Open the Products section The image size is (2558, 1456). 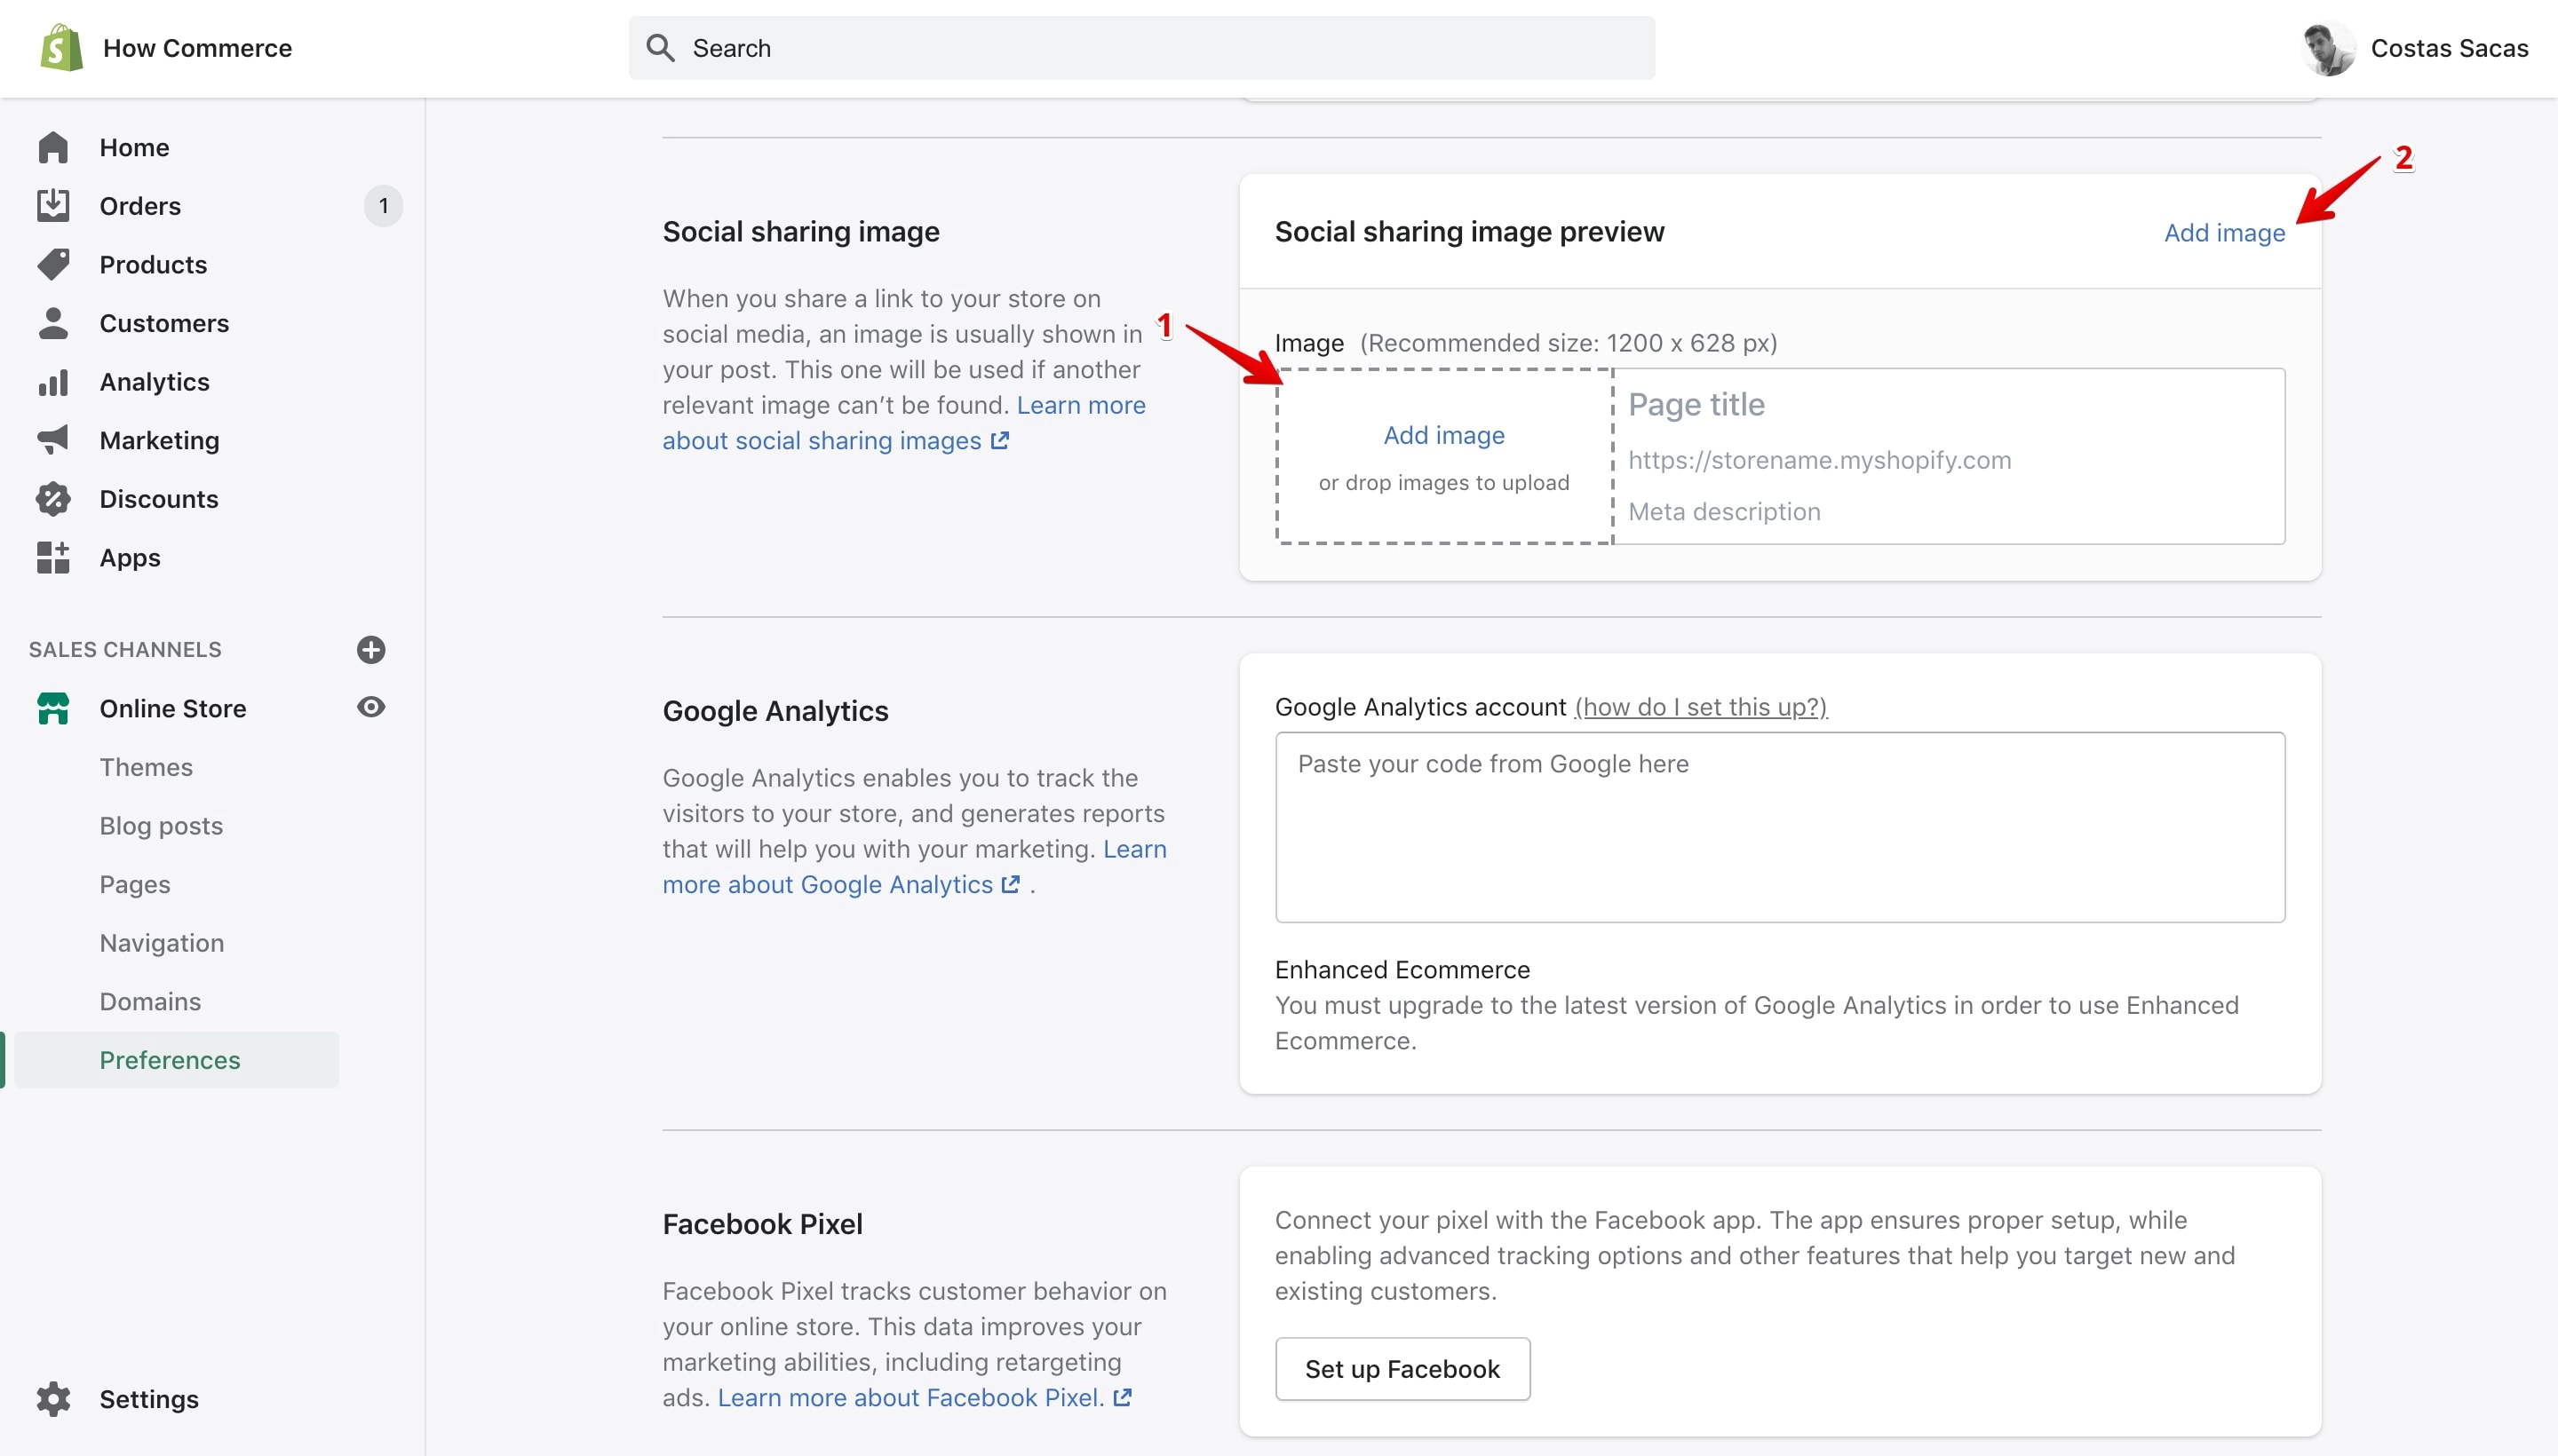pyautogui.click(x=153, y=264)
